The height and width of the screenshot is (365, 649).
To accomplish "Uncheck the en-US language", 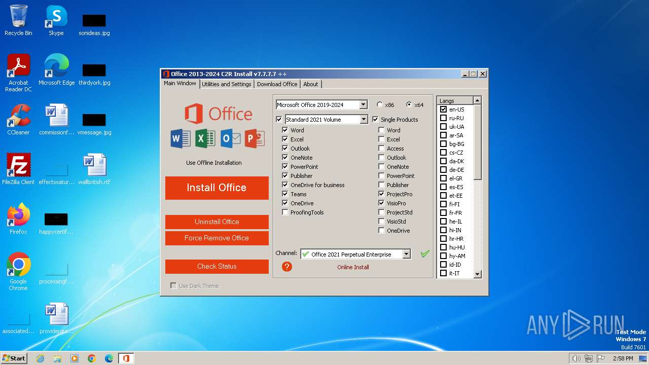I will pyautogui.click(x=443, y=109).
